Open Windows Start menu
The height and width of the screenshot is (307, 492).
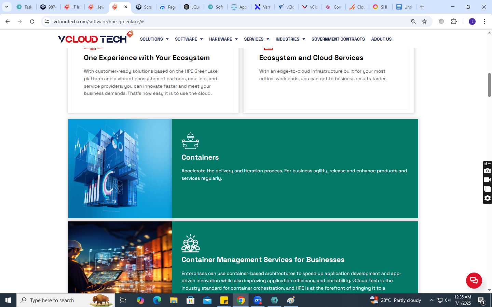(x=8, y=300)
